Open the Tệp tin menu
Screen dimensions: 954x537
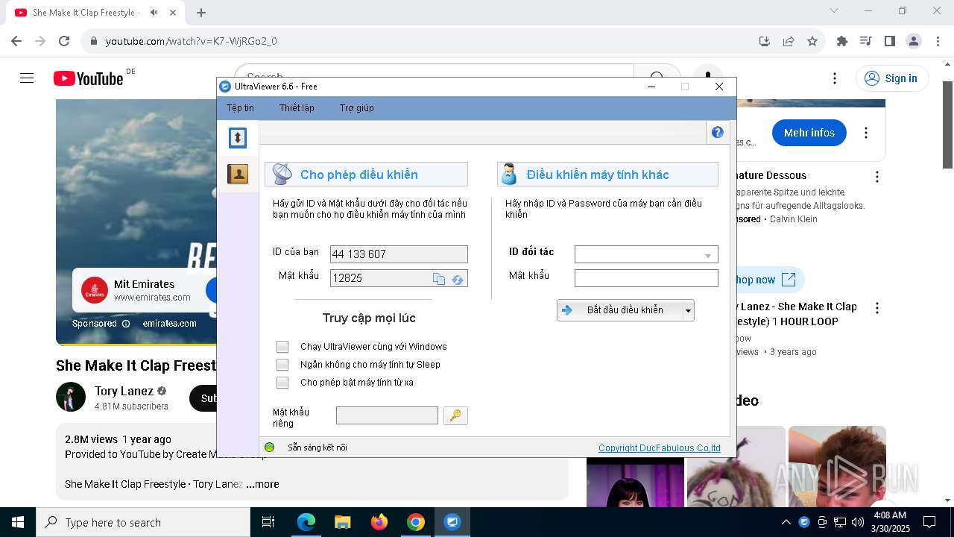[240, 108]
